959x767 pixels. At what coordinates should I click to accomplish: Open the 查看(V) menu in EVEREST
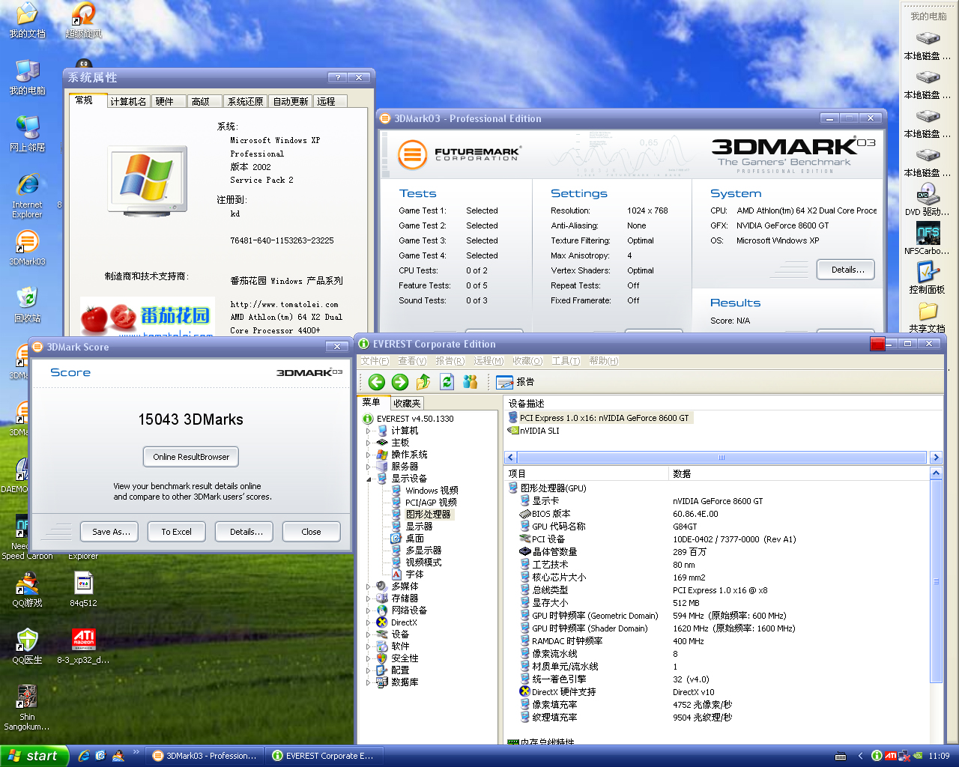click(412, 361)
